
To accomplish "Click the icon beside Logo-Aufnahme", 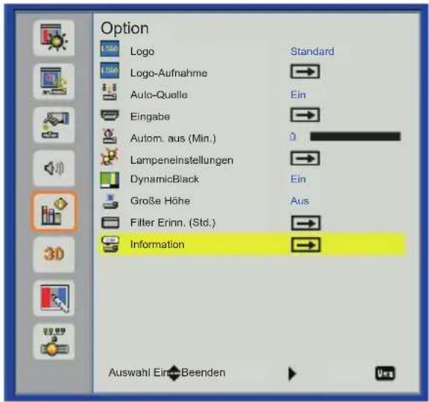I will tap(109, 70).
